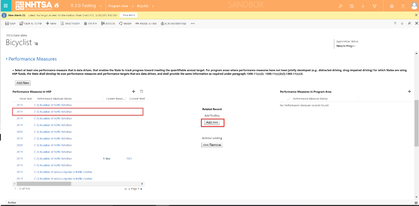Open the more commands ellipsis
Image resolution: width=419 pixels, height=206 pixels.
pos(193,23)
